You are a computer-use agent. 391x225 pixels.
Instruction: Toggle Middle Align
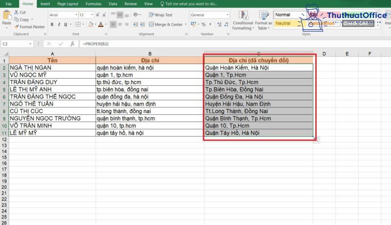point(120,15)
